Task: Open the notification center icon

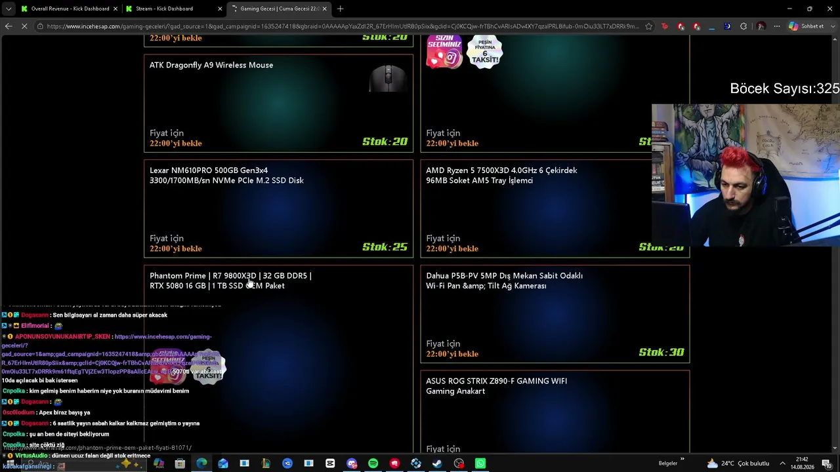Action: (827, 463)
